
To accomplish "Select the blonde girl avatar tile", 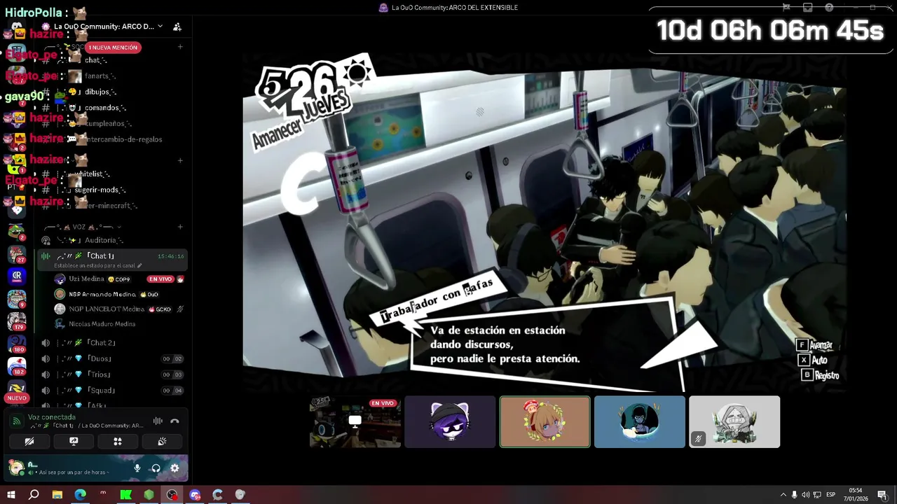I will (545, 421).
